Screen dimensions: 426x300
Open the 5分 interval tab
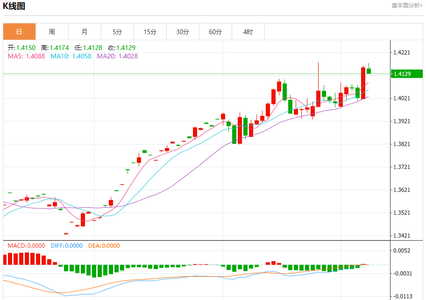(117, 32)
